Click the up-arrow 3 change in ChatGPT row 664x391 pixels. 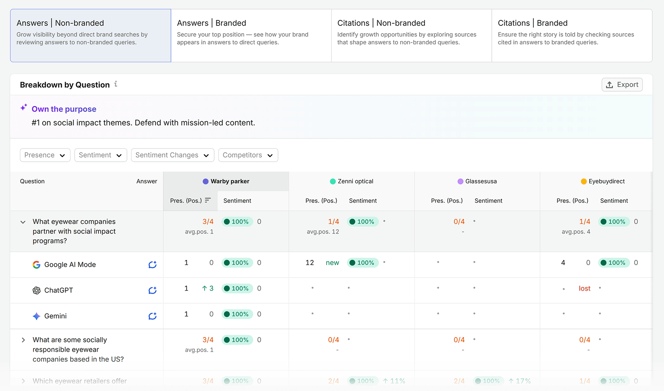click(x=207, y=289)
